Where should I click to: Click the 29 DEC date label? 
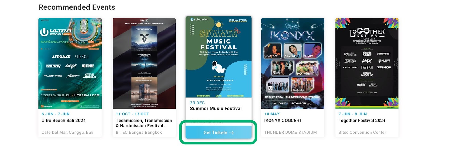pyautogui.click(x=197, y=103)
